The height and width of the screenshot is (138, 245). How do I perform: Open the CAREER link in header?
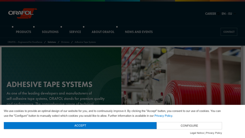210,14
